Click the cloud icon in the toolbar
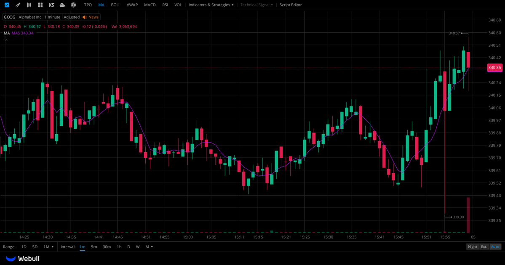This screenshot has height=265, width=505. 62,5
